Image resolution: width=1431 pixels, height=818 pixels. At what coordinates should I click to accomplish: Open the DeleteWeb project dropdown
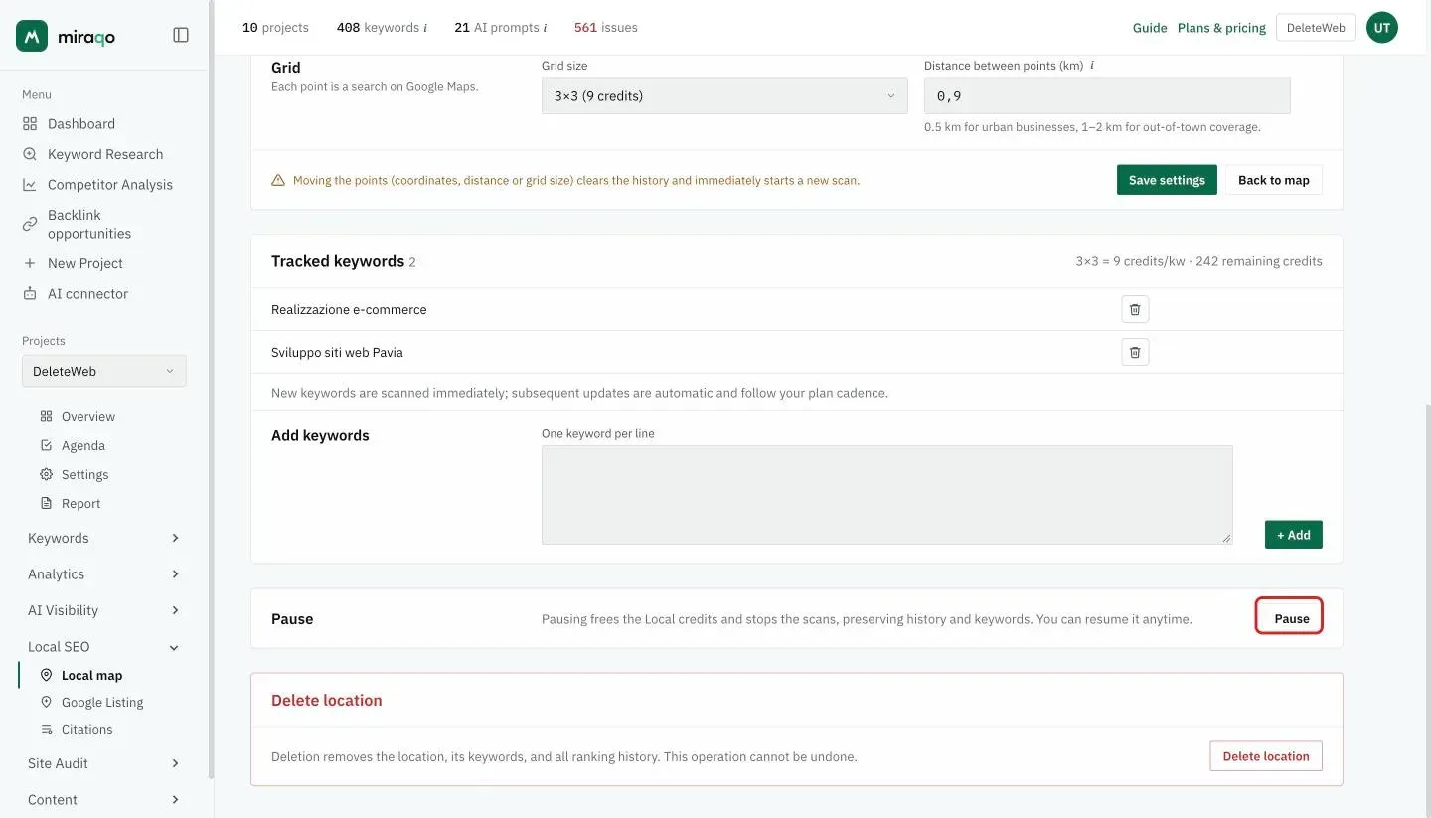[104, 371]
